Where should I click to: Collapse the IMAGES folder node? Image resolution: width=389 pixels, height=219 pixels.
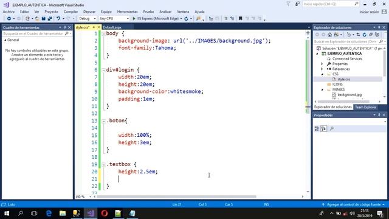click(322, 89)
